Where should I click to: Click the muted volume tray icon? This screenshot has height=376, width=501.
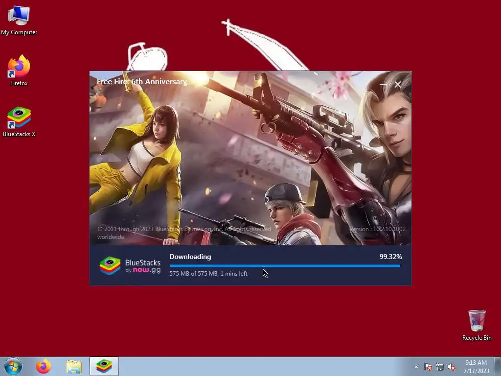452,367
